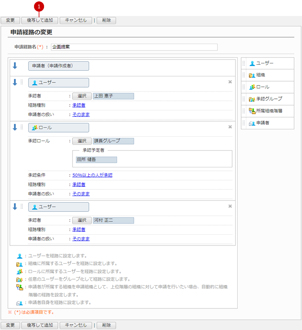Grab drag handle of palette ロール item

pos(244,87)
